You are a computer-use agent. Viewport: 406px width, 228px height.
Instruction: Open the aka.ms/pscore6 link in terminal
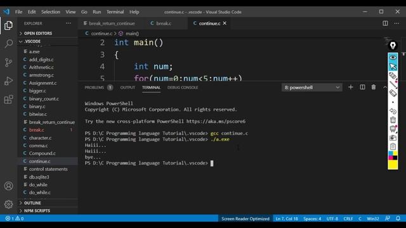point(216,121)
